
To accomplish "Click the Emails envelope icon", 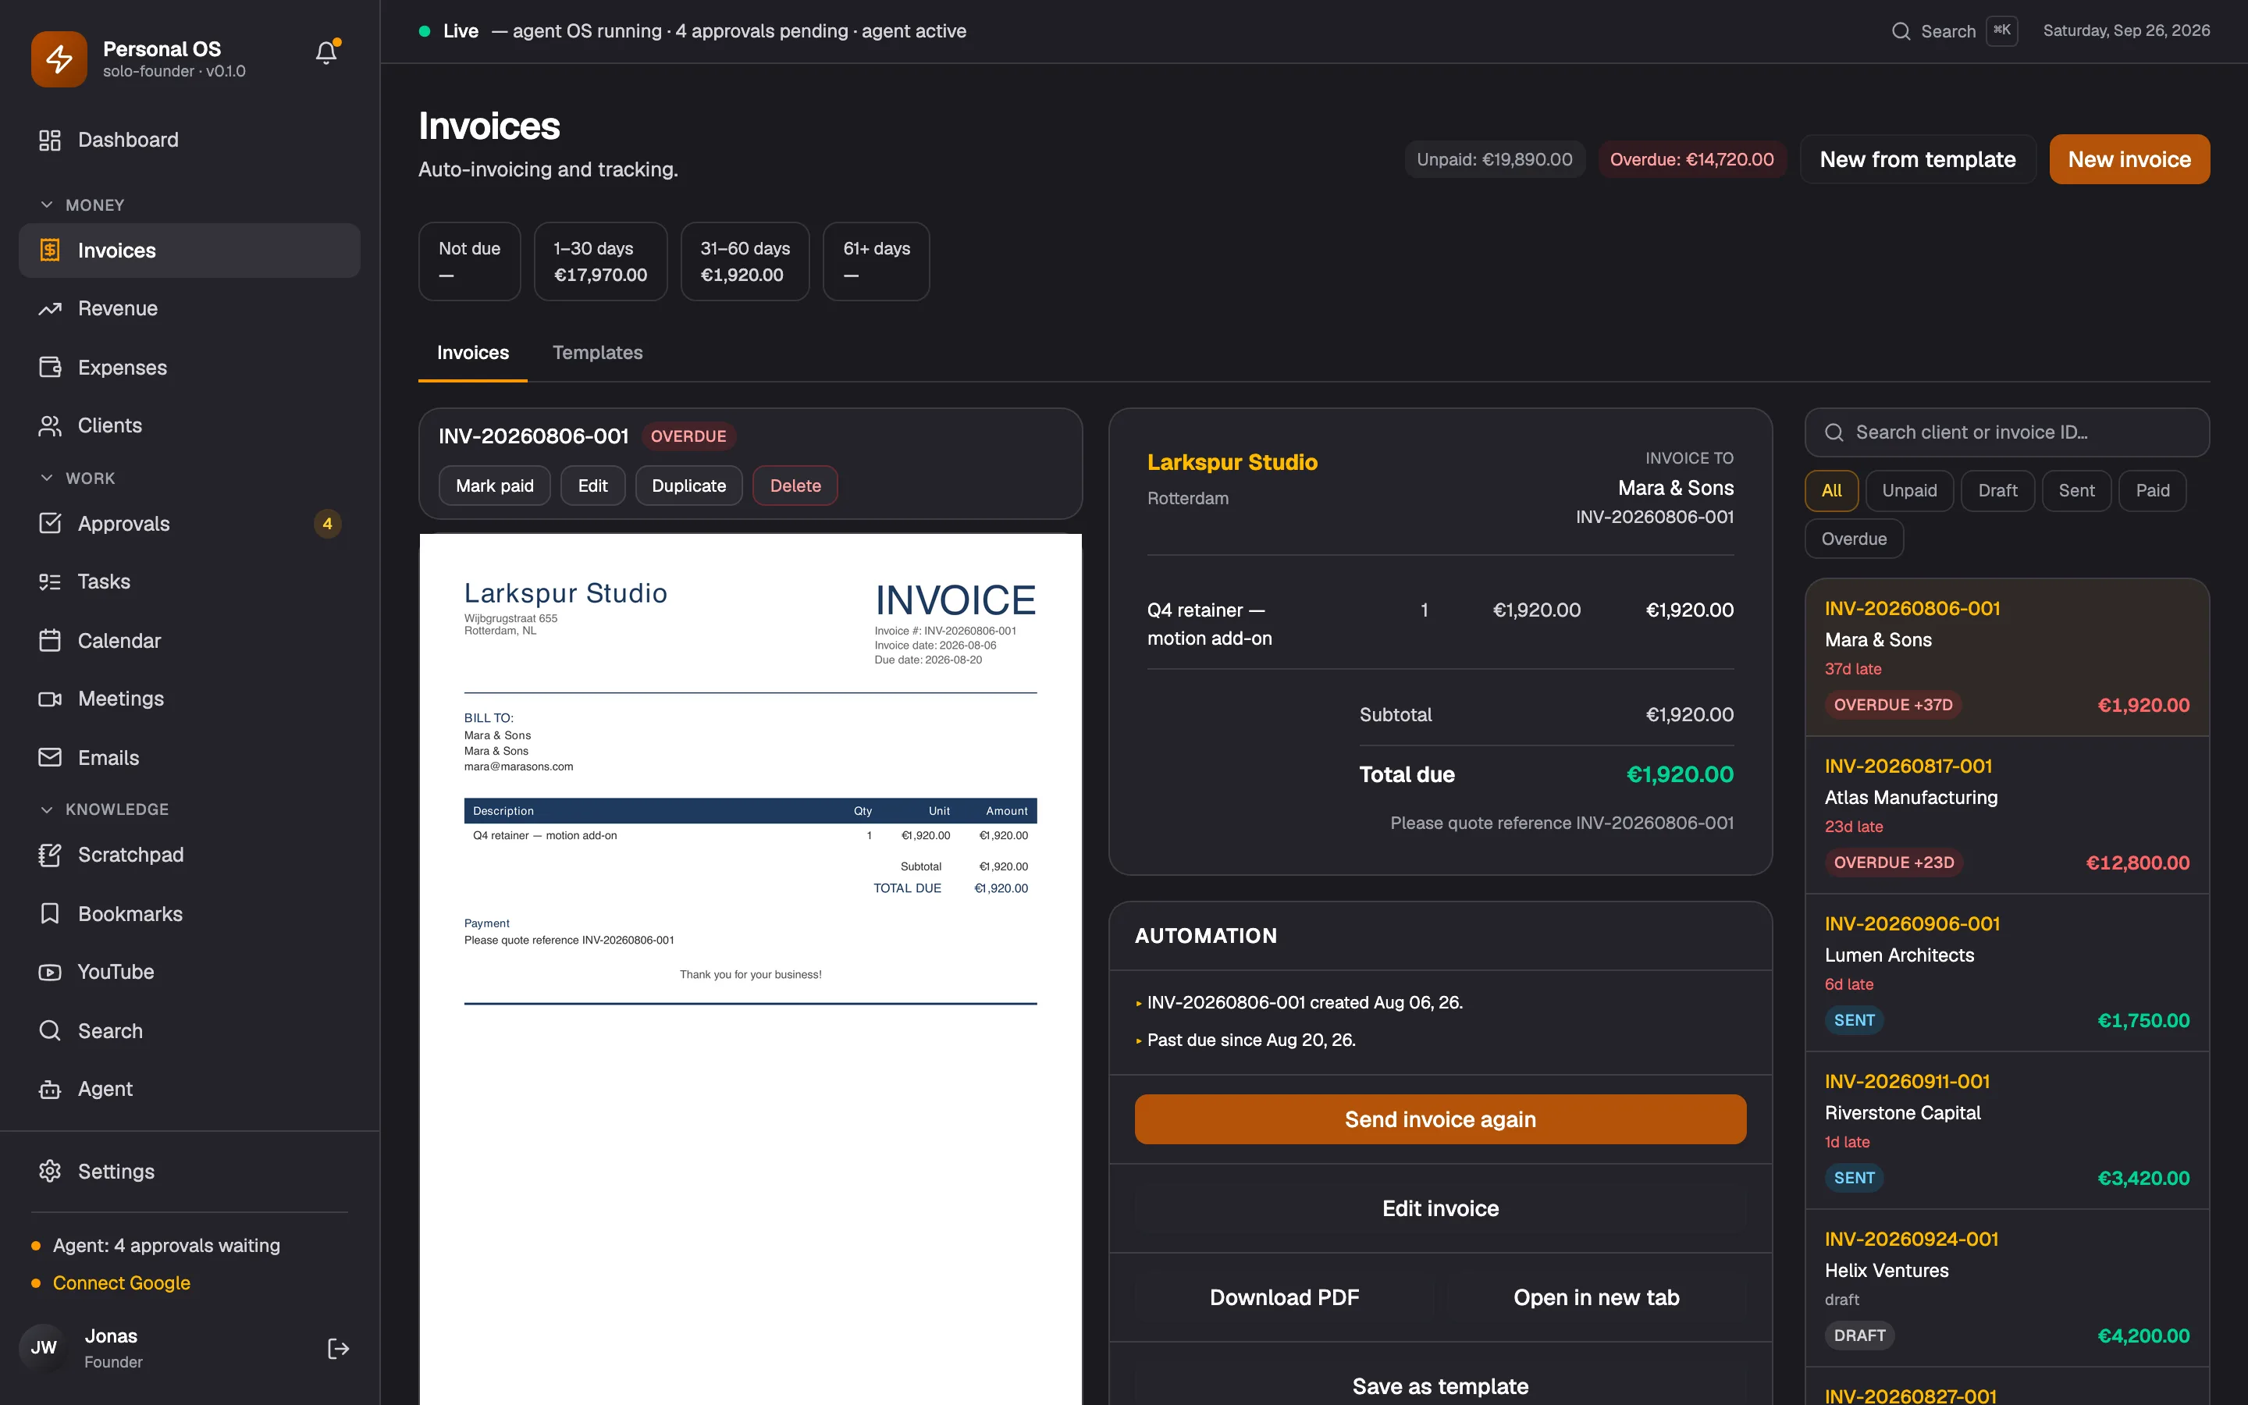I will (x=50, y=757).
